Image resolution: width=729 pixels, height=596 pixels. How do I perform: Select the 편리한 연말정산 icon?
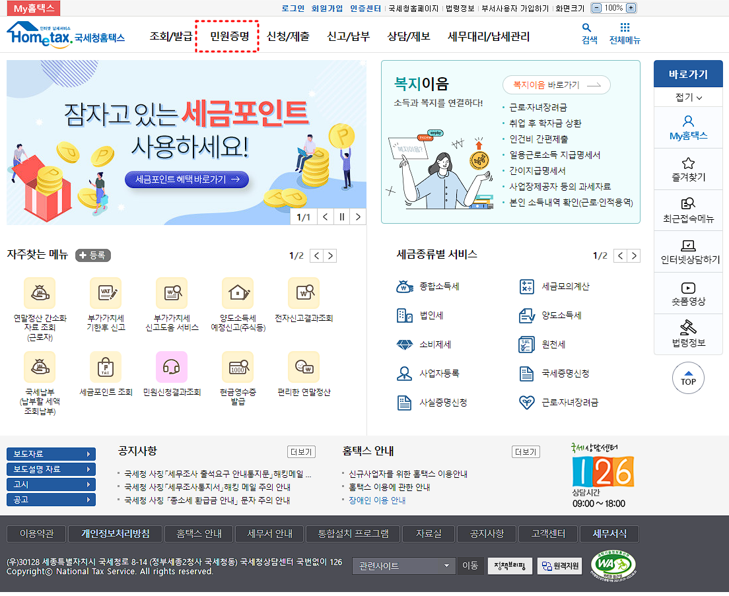(303, 368)
